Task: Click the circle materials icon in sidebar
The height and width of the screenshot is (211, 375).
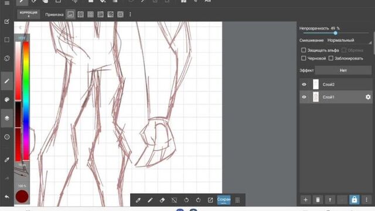Action: tap(7, 137)
